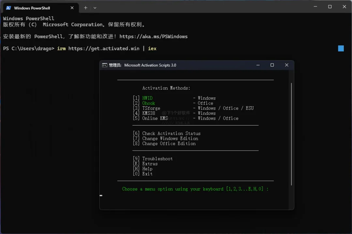Maximize the Microsoft Activation Scripts window
The height and width of the screenshot is (234, 352).
[272, 65]
